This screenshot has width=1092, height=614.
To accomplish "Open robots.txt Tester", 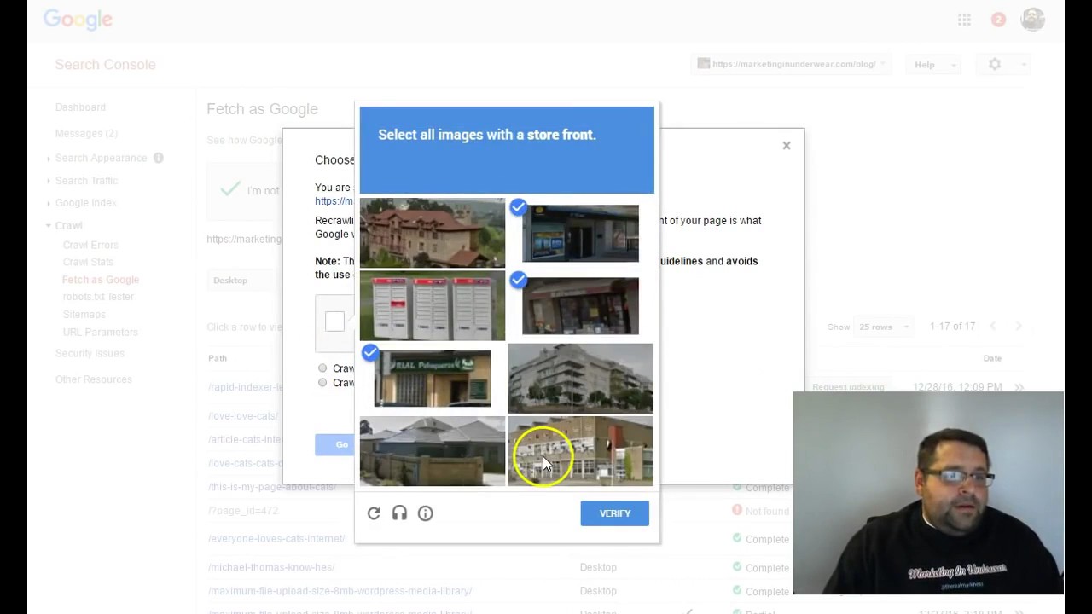I will (x=98, y=297).
